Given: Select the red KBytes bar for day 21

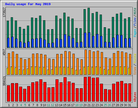Looking at the screenshot, I should pos(89,89).
